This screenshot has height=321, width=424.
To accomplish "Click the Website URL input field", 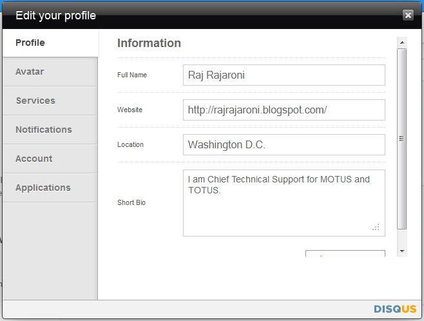I will tap(284, 110).
